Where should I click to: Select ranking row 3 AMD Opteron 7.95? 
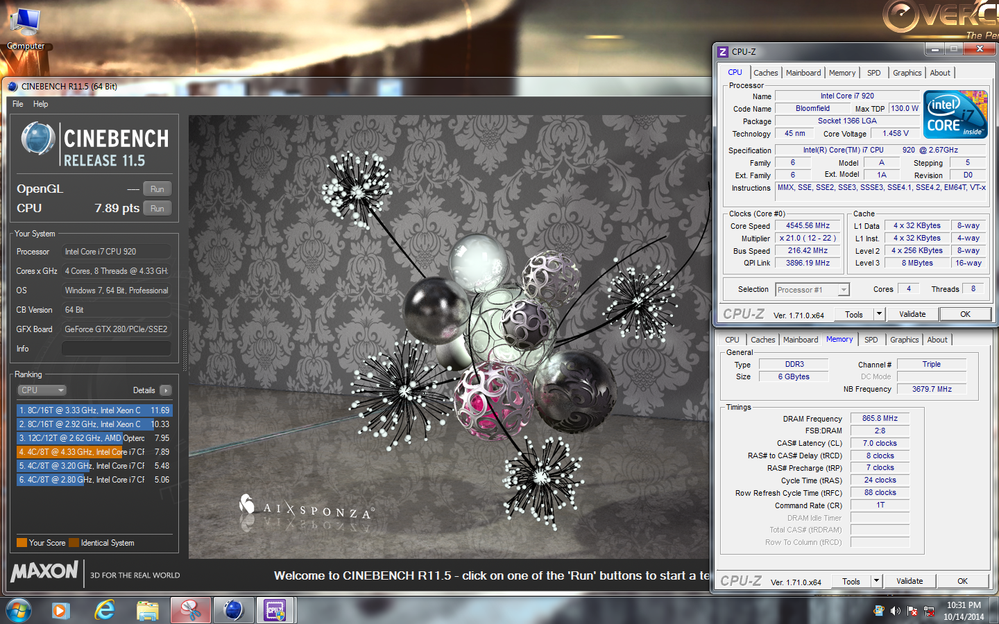[x=94, y=438]
